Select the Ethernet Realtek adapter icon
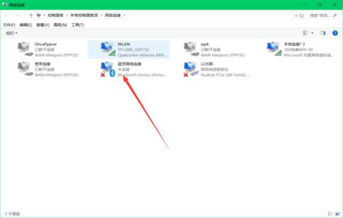The width and height of the screenshot is (343, 218). [x=191, y=69]
